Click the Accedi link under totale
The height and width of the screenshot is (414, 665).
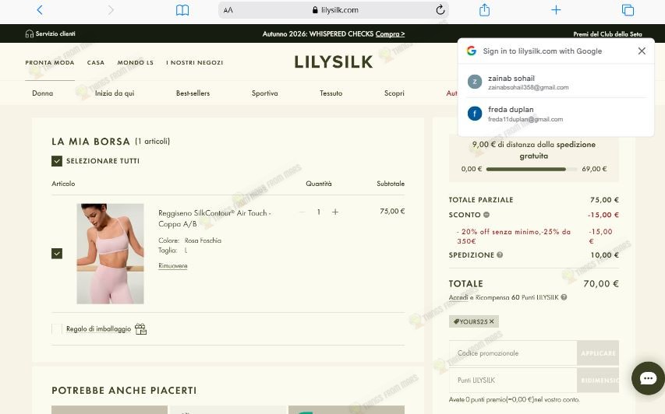(x=458, y=297)
